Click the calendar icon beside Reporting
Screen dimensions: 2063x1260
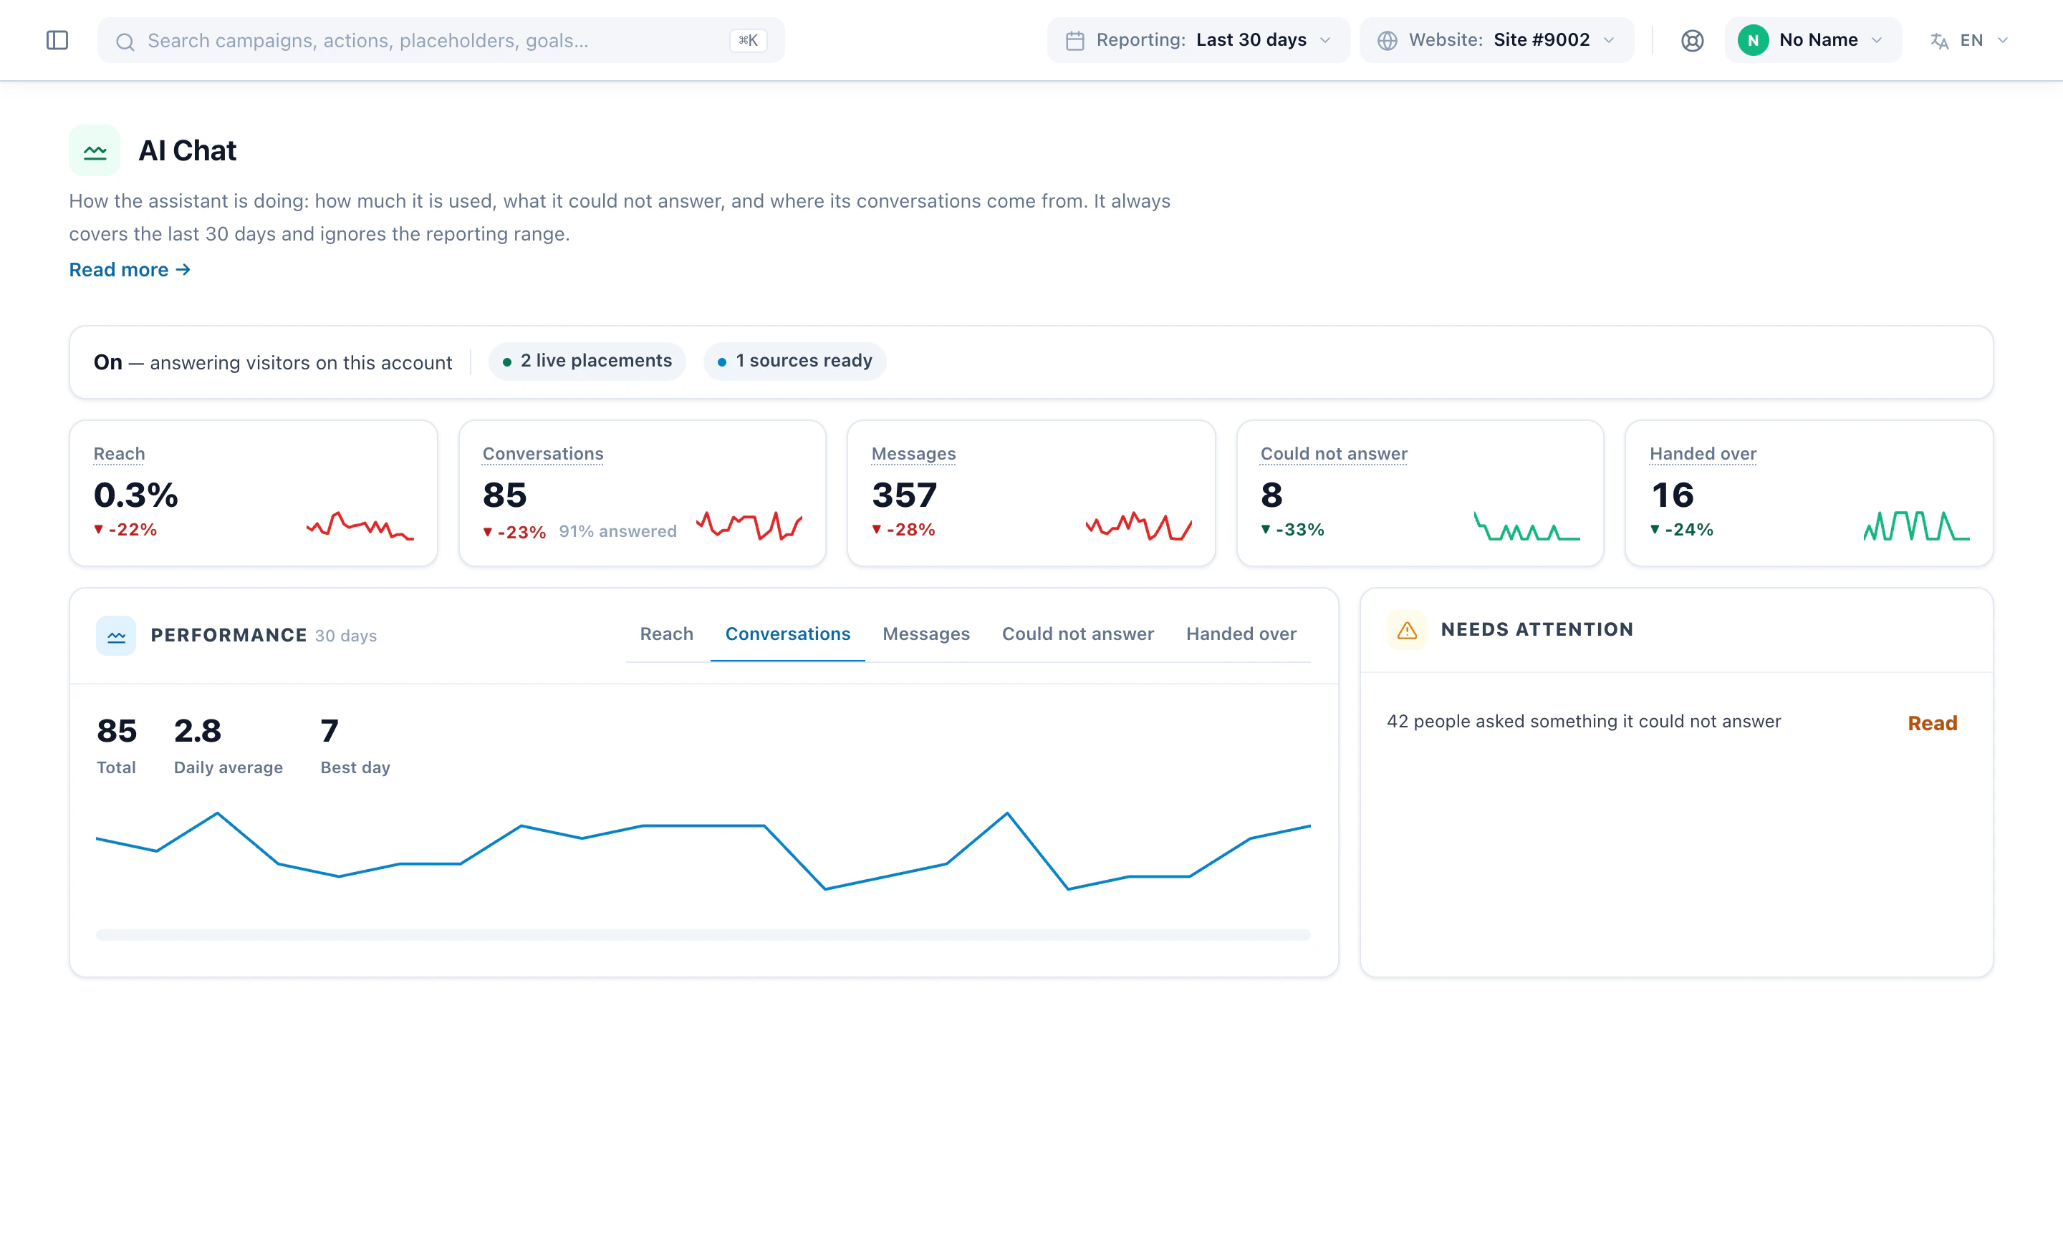tap(1075, 40)
